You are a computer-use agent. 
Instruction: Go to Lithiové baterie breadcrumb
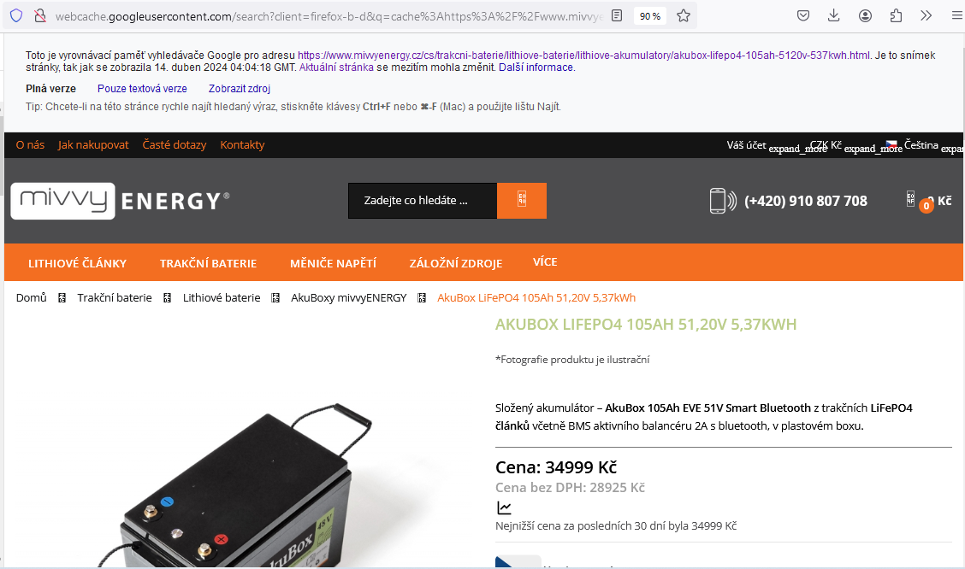click(x=222, y=297)
